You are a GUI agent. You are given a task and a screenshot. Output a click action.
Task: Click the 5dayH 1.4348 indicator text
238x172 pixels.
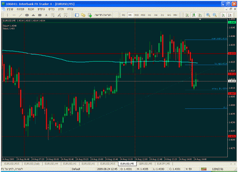(x=10, y=26)
